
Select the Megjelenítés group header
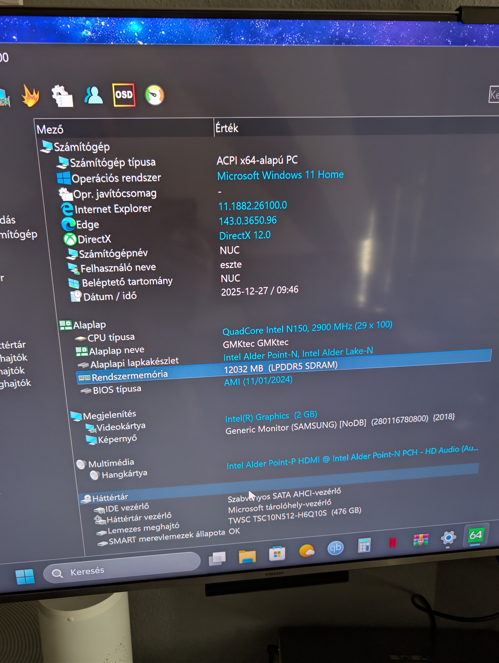(103, 416)
